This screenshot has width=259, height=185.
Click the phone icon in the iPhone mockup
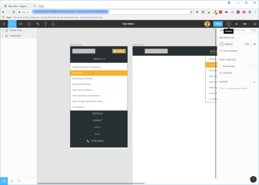click(88, 141)
